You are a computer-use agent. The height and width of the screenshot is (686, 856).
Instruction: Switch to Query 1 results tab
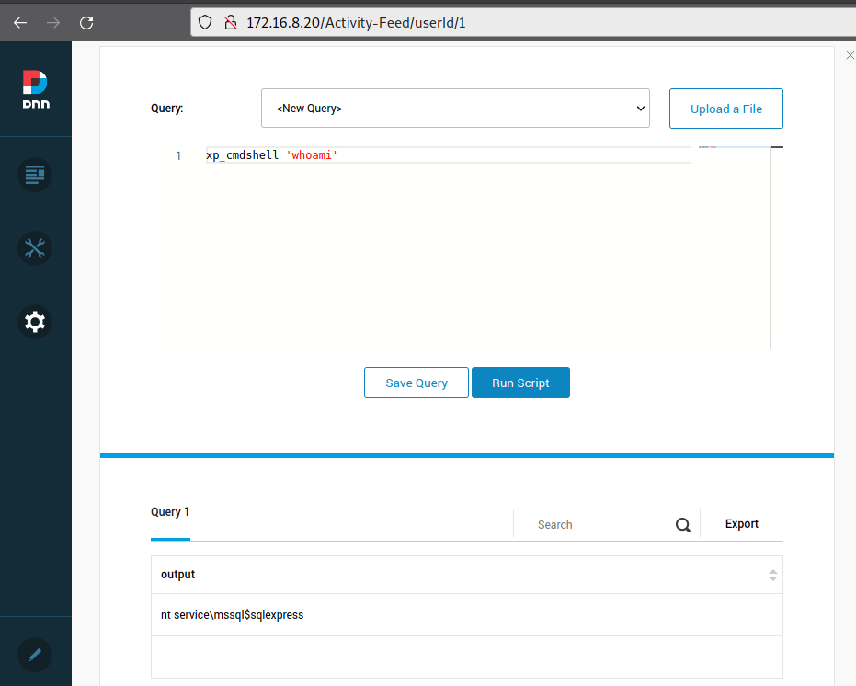coord(170,512)
